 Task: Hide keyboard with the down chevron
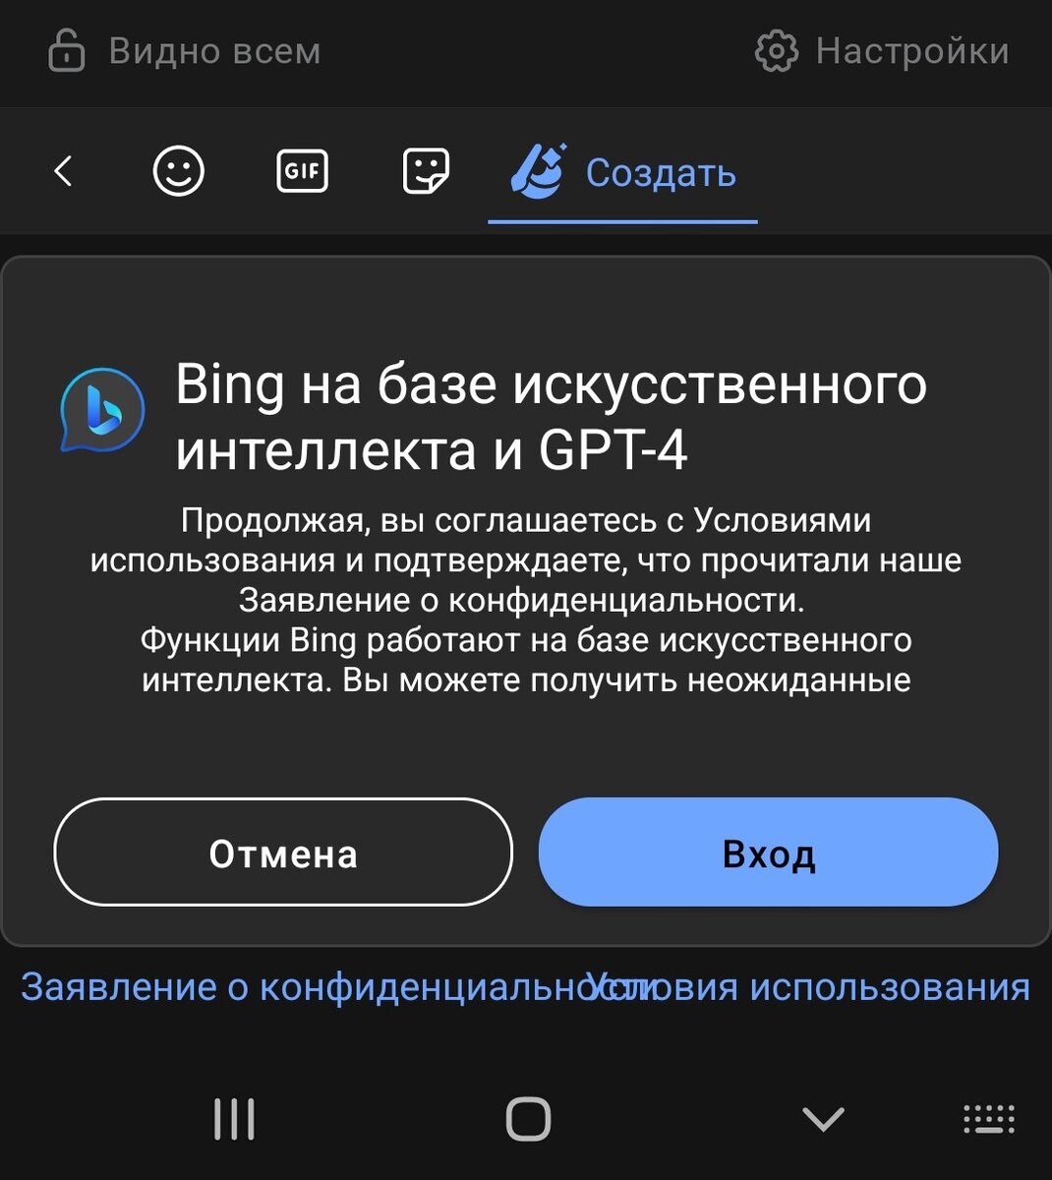coord(823,1119)
